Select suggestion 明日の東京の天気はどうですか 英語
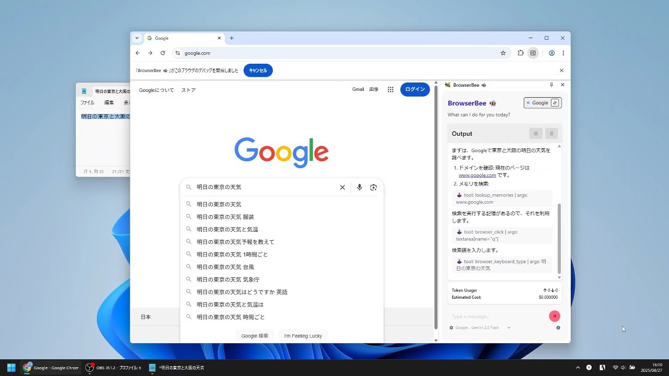The width and height of the screenshot is (669, 376). click(x=282, y=292)
